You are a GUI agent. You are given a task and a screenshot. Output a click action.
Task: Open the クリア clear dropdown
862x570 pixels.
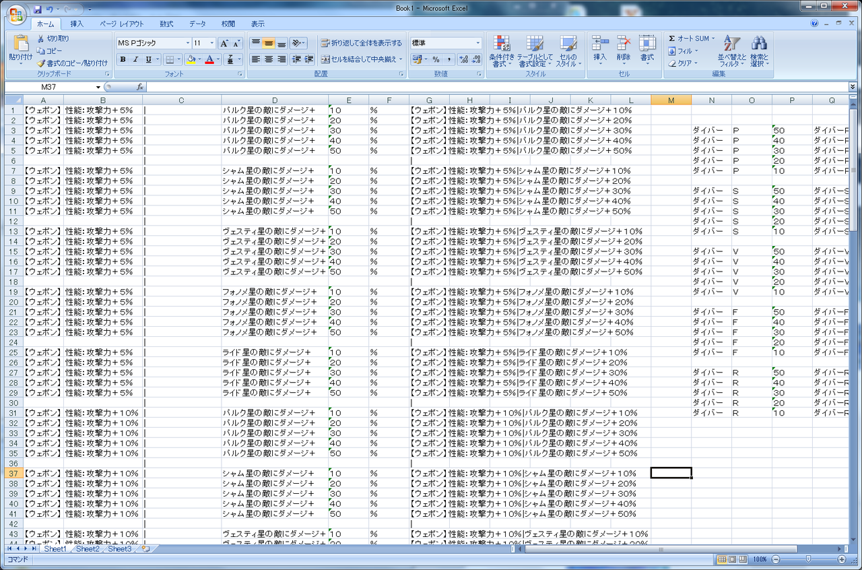click(684, 63)
